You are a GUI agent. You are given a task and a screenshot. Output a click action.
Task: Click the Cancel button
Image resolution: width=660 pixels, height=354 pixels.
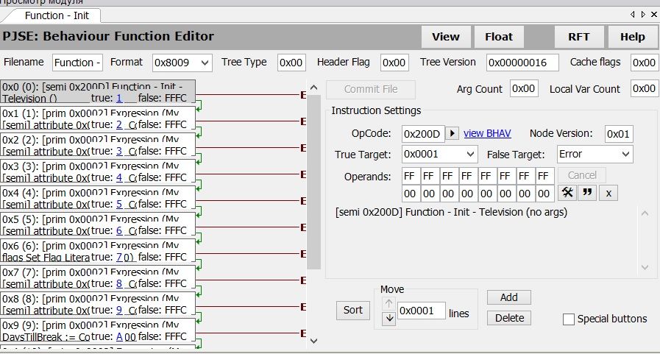tap(582, 175)
